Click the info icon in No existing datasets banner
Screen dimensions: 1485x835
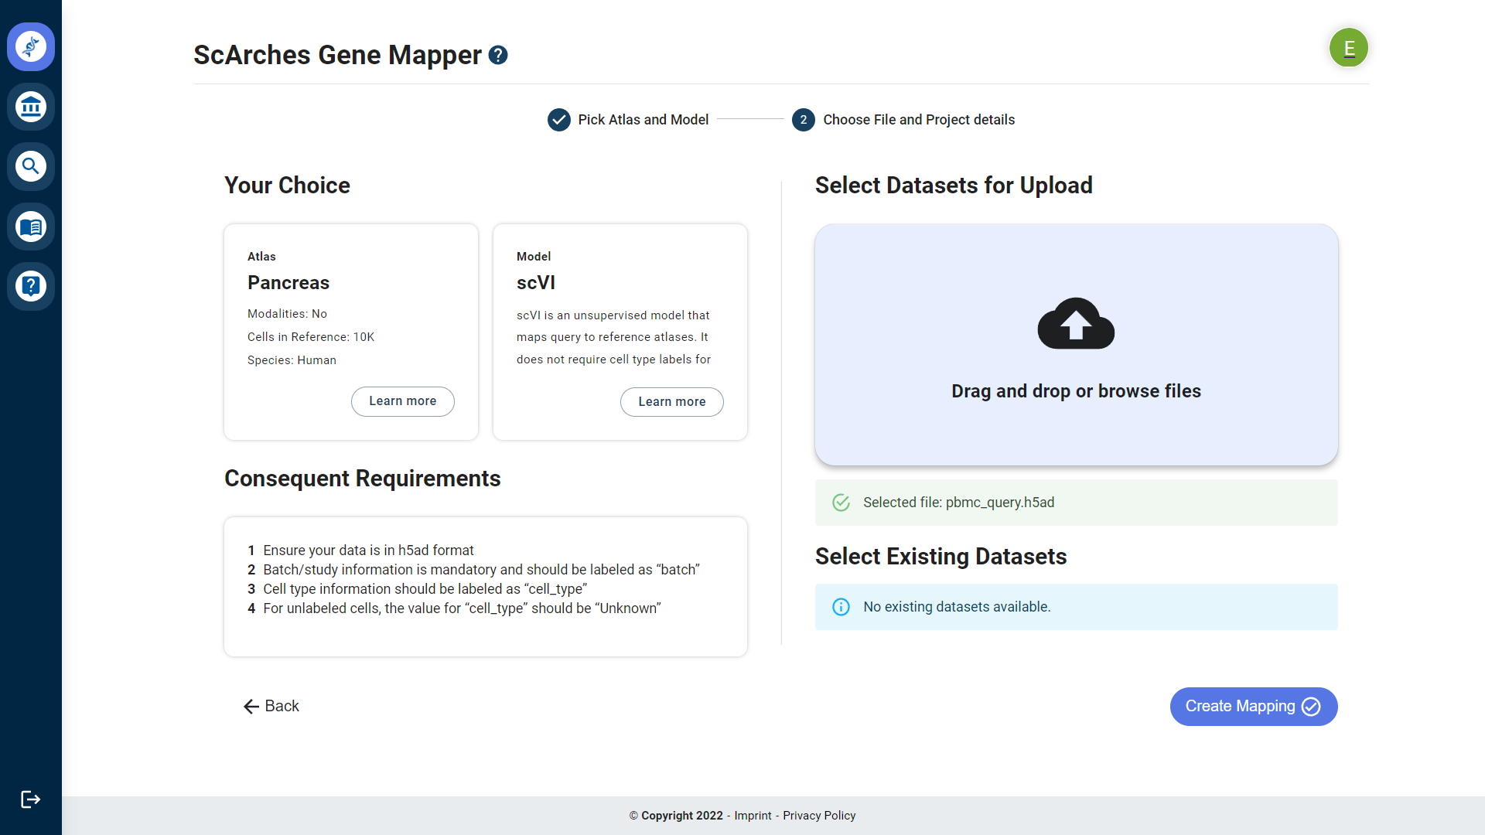[x=841, y=607]
